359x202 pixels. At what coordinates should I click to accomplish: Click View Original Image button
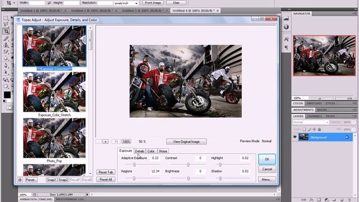pos(186,142)
